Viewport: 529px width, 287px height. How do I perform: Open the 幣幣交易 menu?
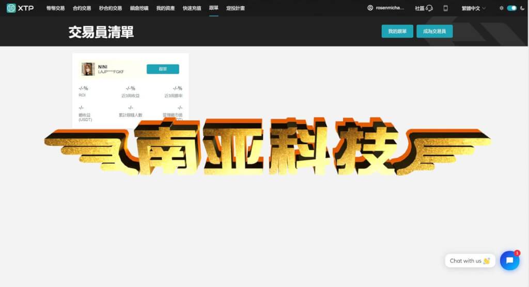point(55,8)
